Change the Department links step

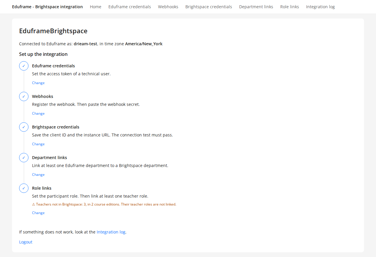38,175
